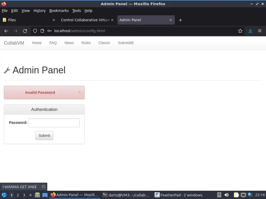This screenshot has width=266, height=199.
Task: Switch to virtual desktop 3
Action: (24, 195)
